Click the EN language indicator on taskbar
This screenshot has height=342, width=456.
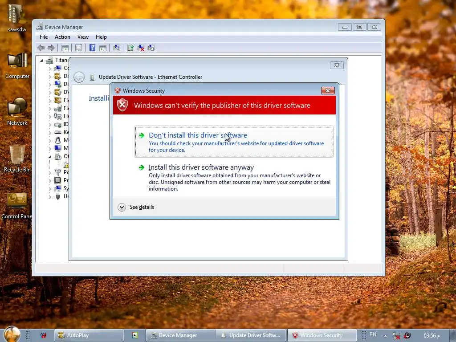pyautogui.click(x=373, y=334)
